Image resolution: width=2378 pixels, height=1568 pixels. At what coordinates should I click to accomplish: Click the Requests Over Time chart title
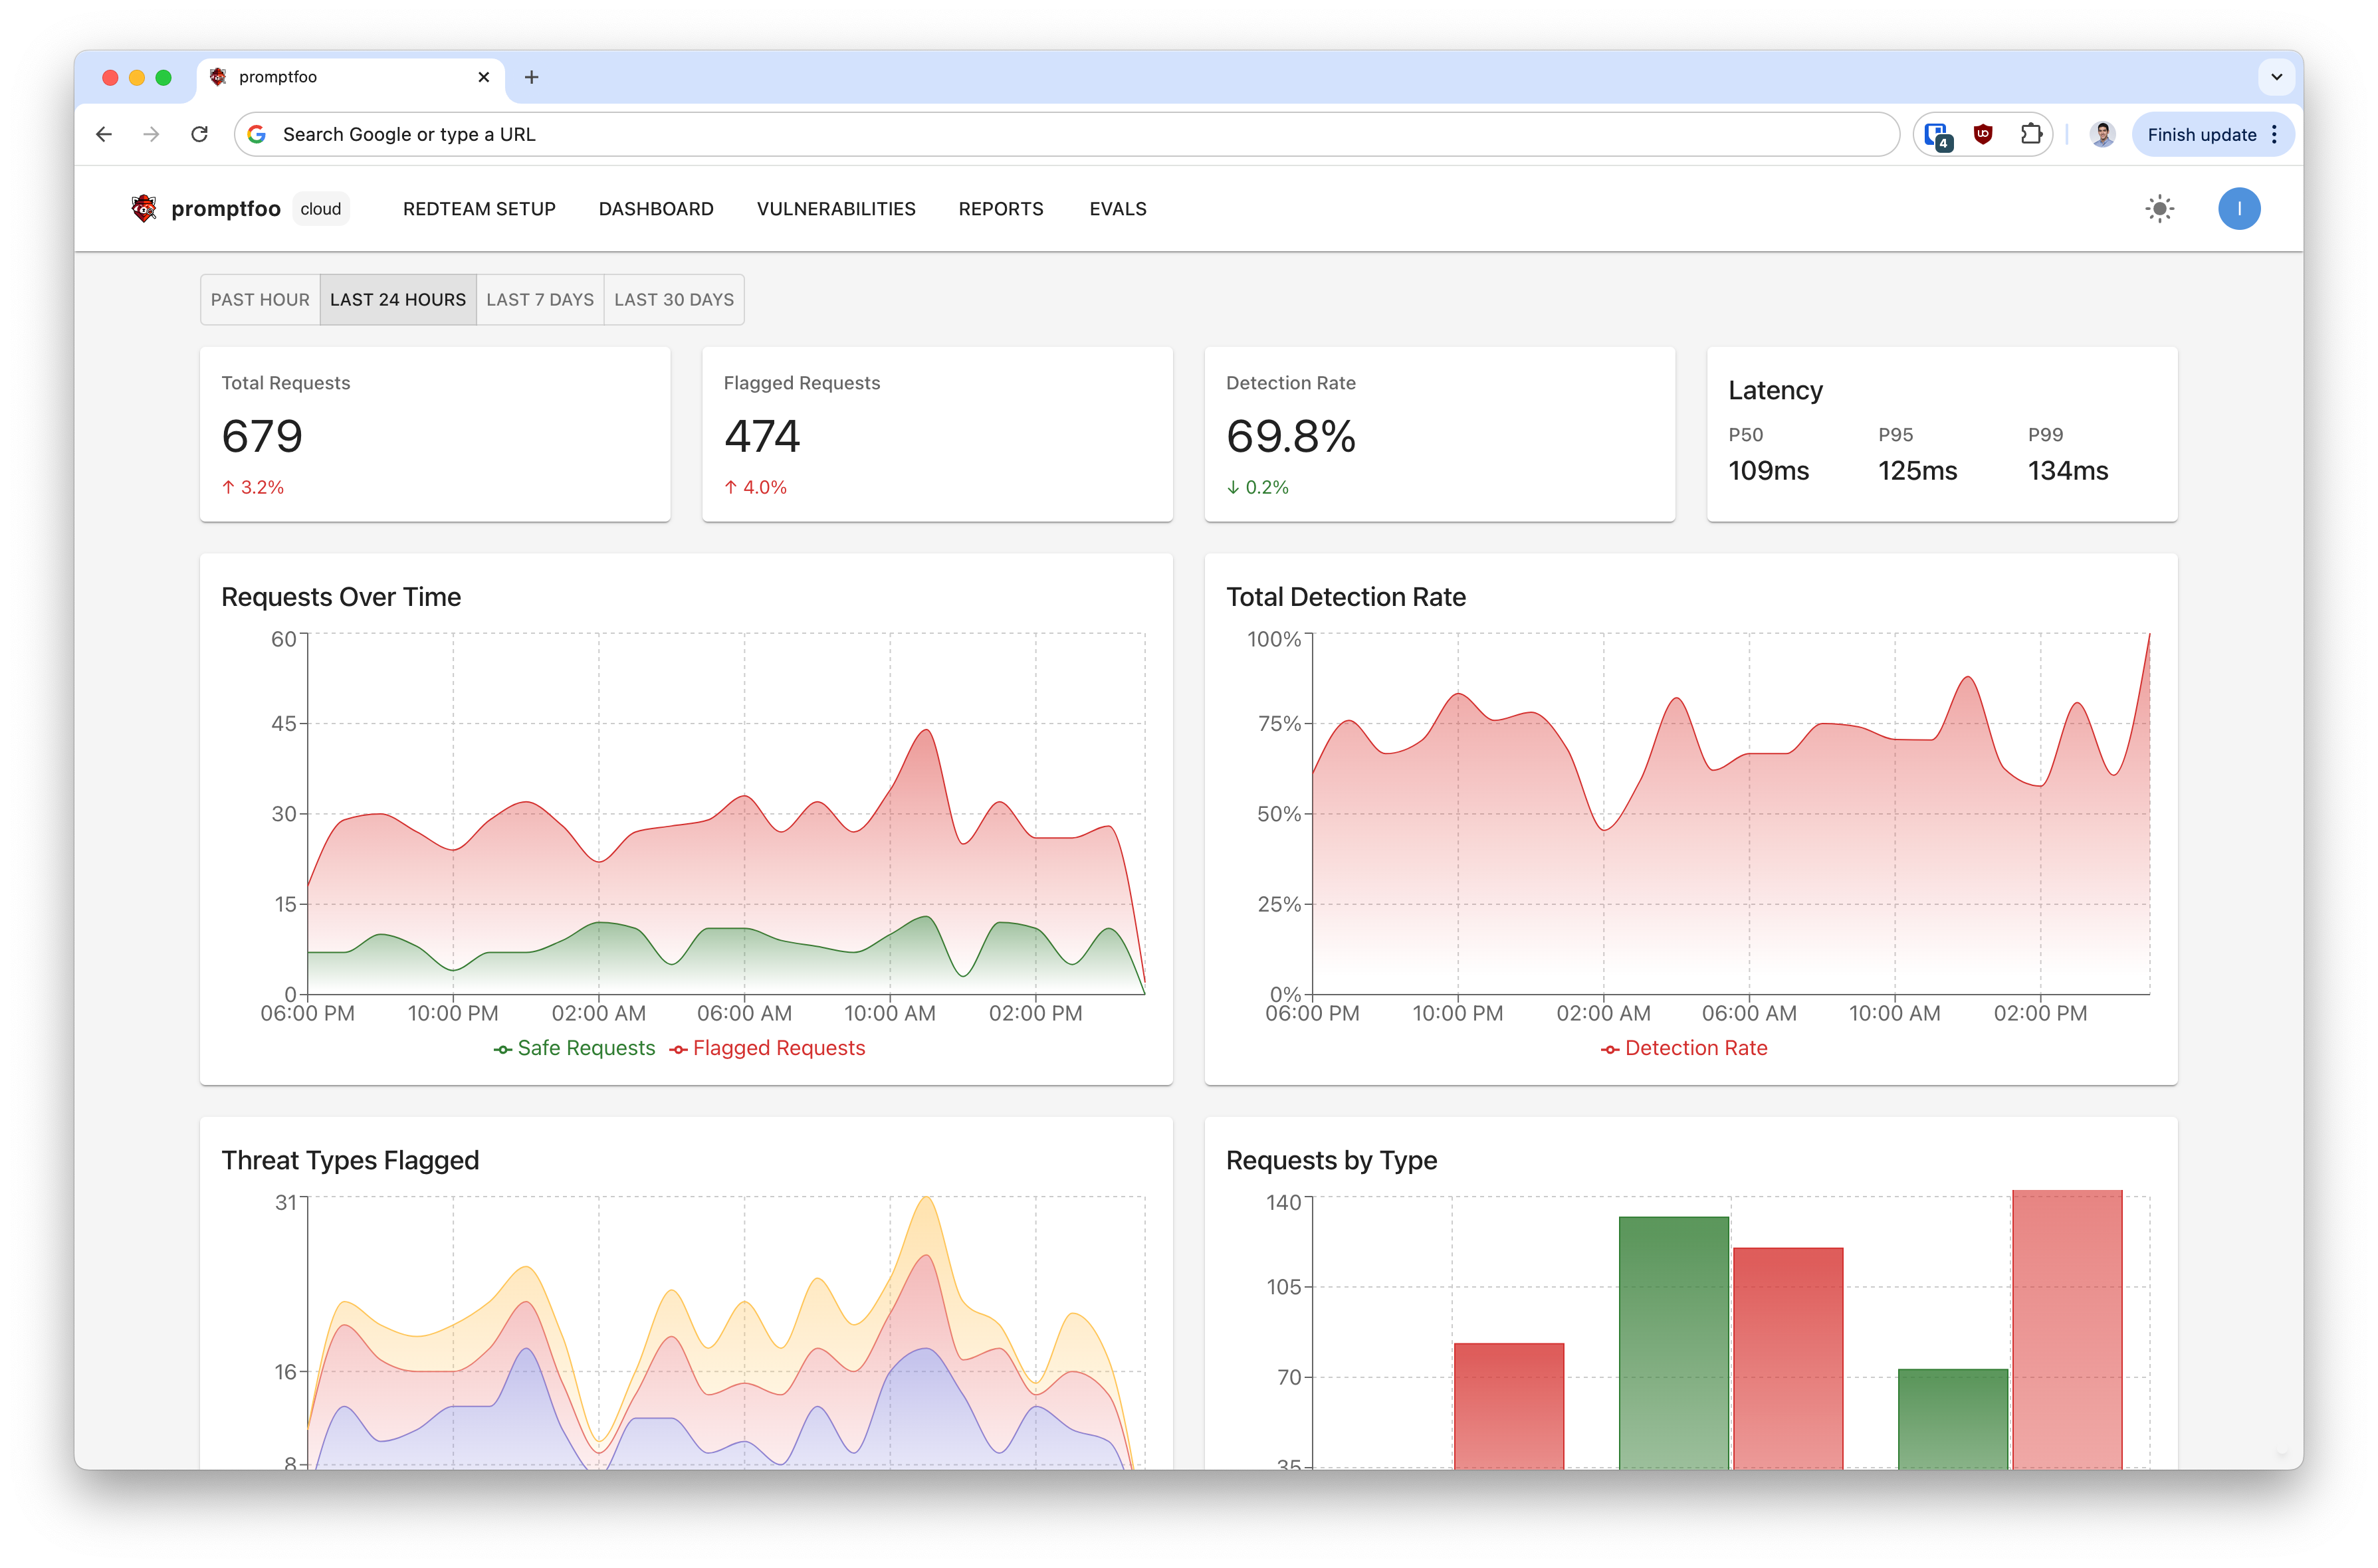click(x=341, y=597)
